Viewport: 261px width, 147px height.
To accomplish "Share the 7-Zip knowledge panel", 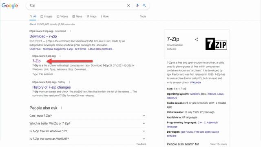I will [x=197, y=40].
